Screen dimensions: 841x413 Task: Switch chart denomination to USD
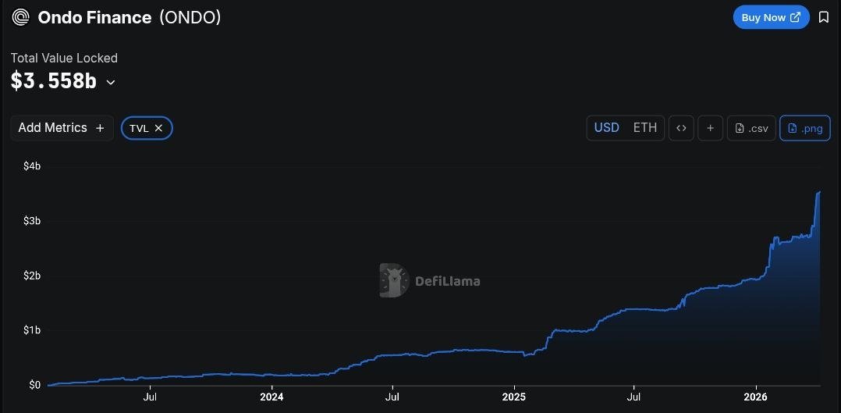tap(607, 128)
